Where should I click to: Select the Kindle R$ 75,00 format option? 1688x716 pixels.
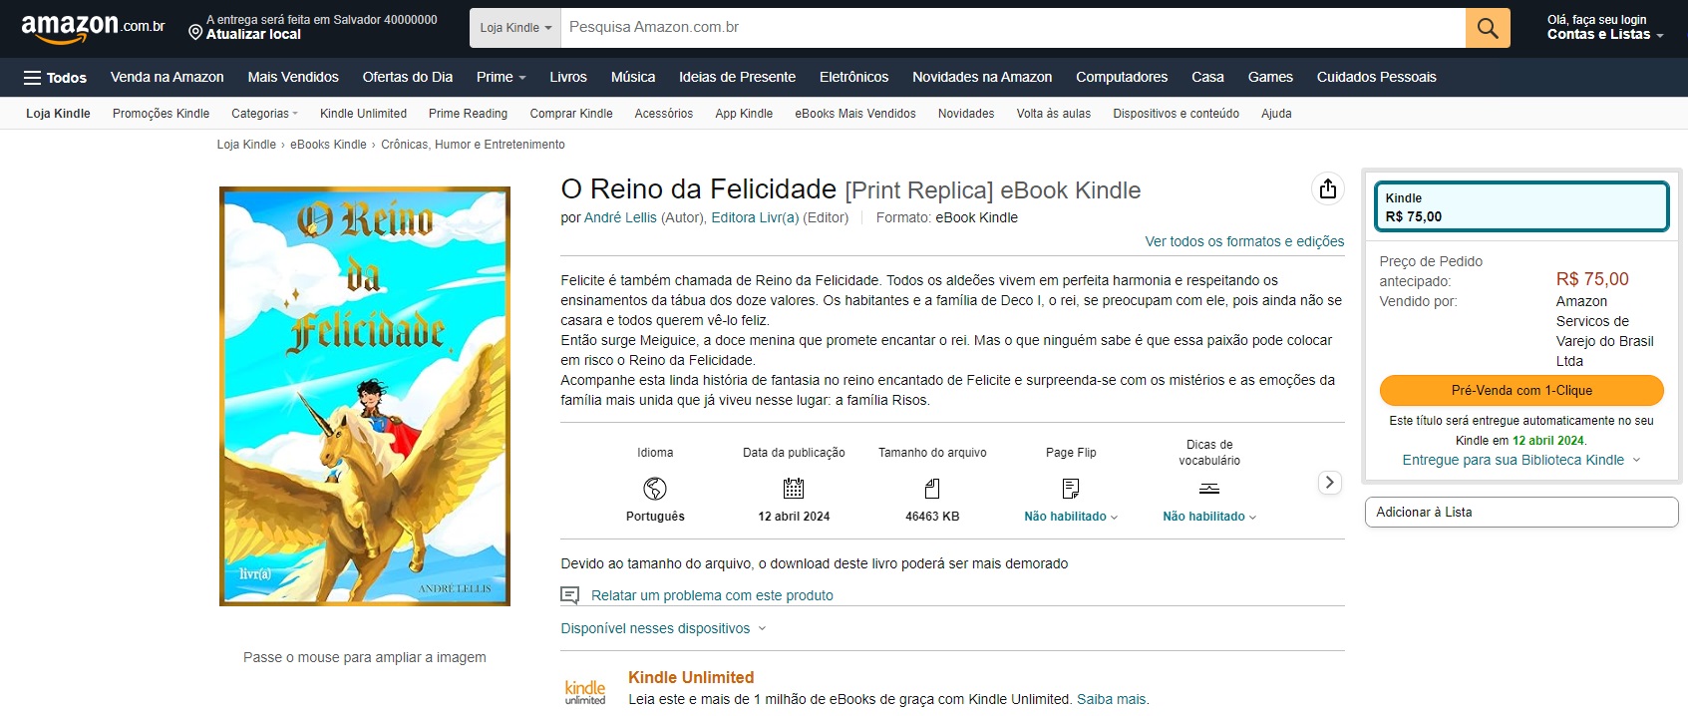[x=1520, y=207]
